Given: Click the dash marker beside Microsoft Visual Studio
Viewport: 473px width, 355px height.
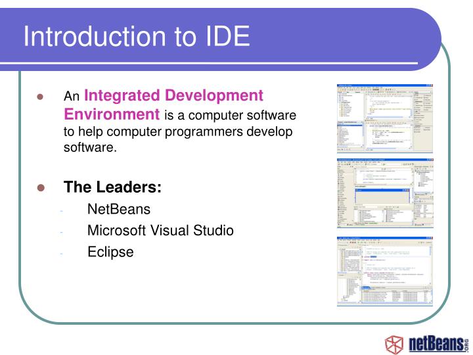Looking at the screenshot, I should [60, 231].
